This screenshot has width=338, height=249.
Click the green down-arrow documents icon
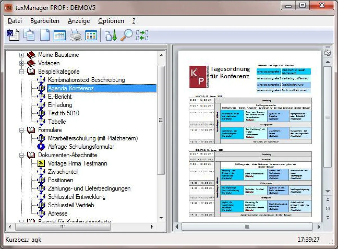[111, 35]
